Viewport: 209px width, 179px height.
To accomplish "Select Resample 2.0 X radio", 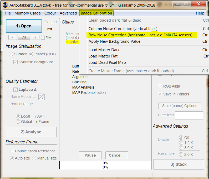I will point(181,154).
